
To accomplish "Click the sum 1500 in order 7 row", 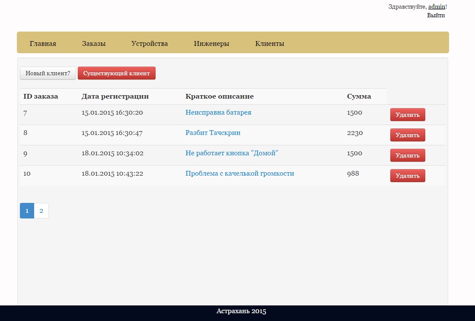I will [x=354, y=112].
